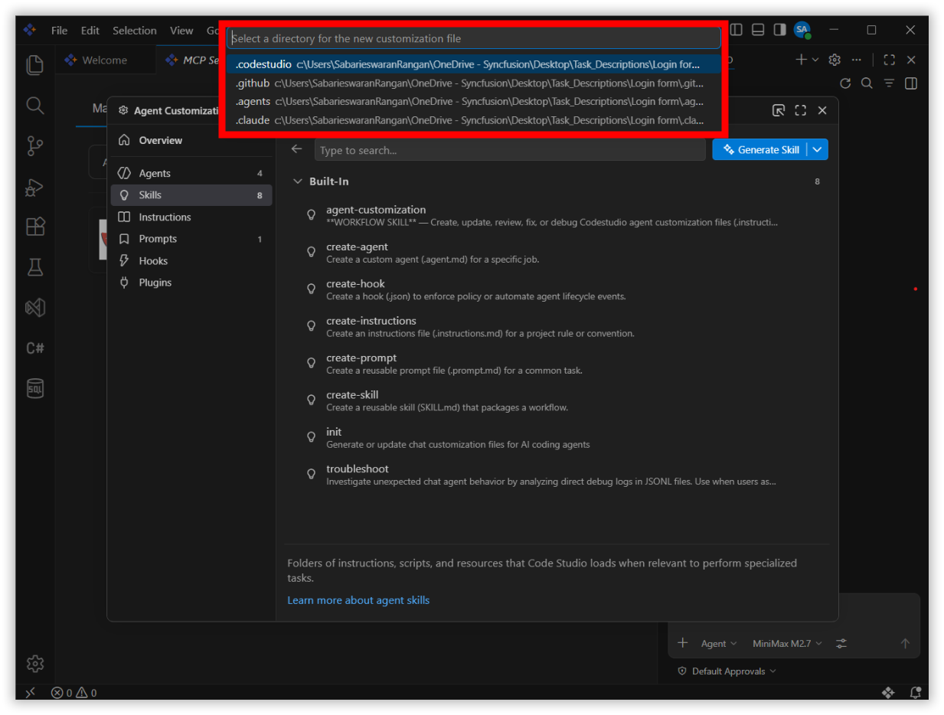Open the Agent mode dropdown

click(719, 644)
